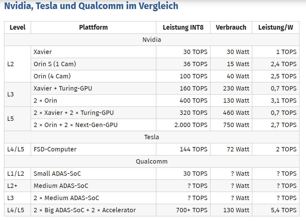This screenshot has height=221, width=306.
Task: Select the 2.000 TOPS value
Action: click(x=191, y=125)
